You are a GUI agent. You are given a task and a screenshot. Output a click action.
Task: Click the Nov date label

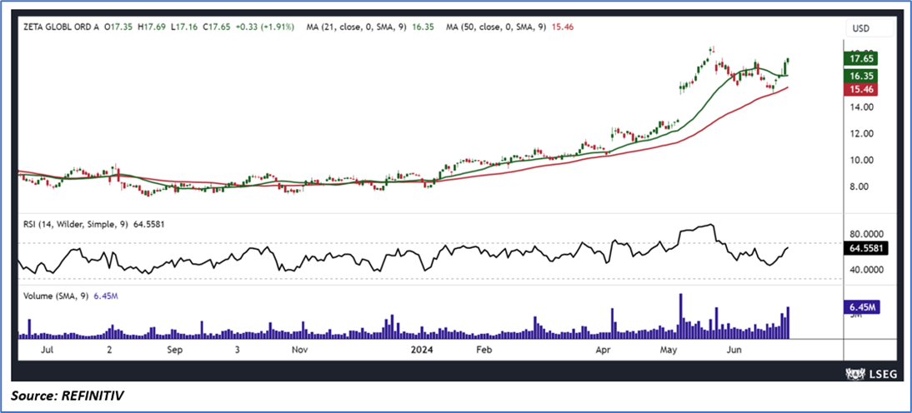(299, 351)
